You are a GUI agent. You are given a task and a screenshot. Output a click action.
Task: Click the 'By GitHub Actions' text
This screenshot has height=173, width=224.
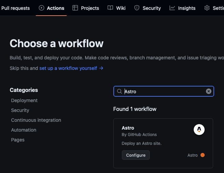point(139,135)
